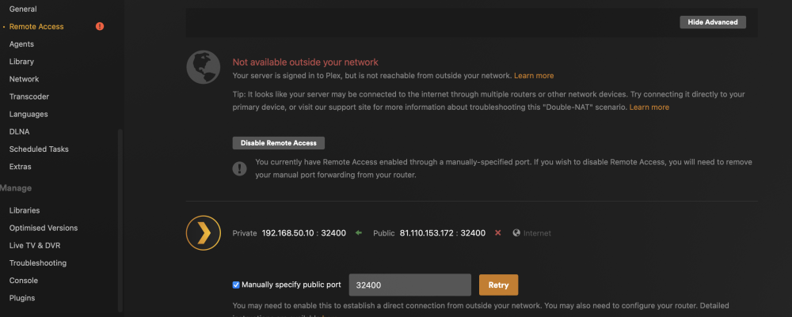
Task: Open Scheduled Tasks settings
Action: click(x=39, y=149)
